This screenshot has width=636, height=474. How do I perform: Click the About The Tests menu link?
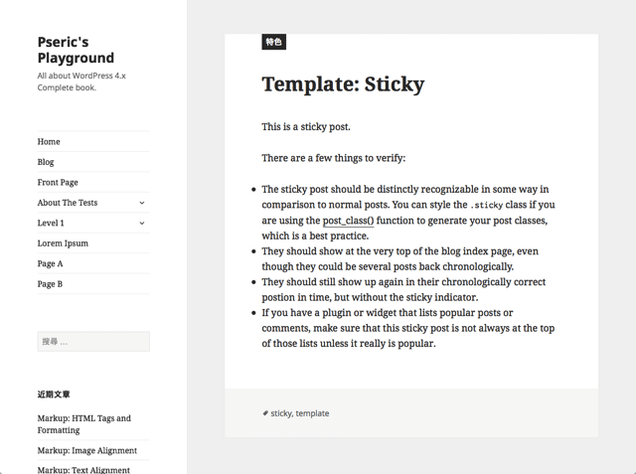pyautogui.click(x=68, y=203)
